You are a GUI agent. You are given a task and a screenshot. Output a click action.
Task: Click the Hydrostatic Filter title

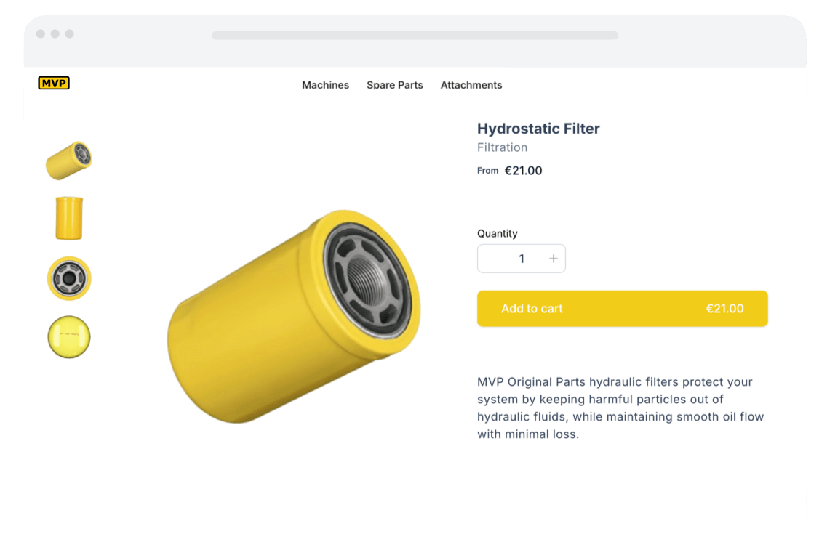tap(538, 129)
